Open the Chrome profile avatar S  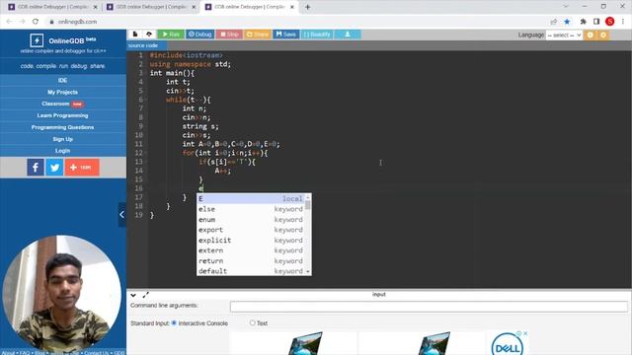pyautogui.click(x=610, y=22)
